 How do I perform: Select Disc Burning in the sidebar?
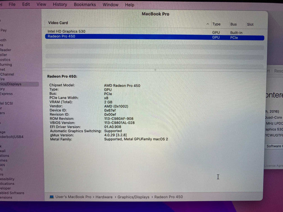(6, 65)
